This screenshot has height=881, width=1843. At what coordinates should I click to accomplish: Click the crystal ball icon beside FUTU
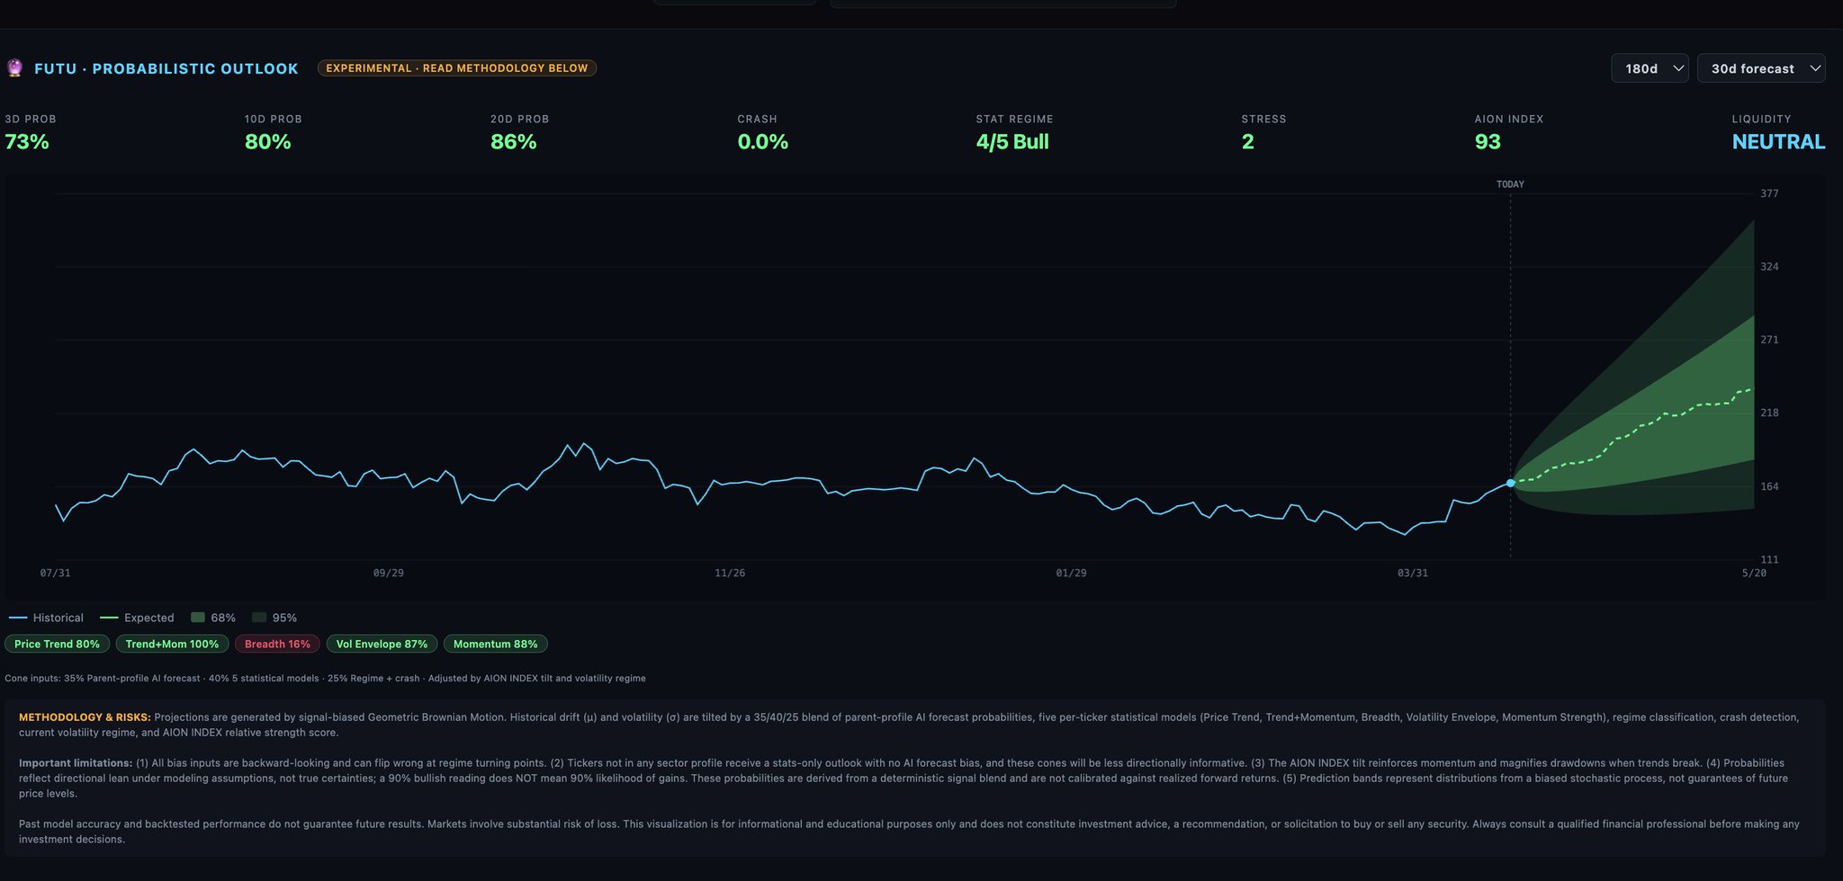[x=14, y=68]
